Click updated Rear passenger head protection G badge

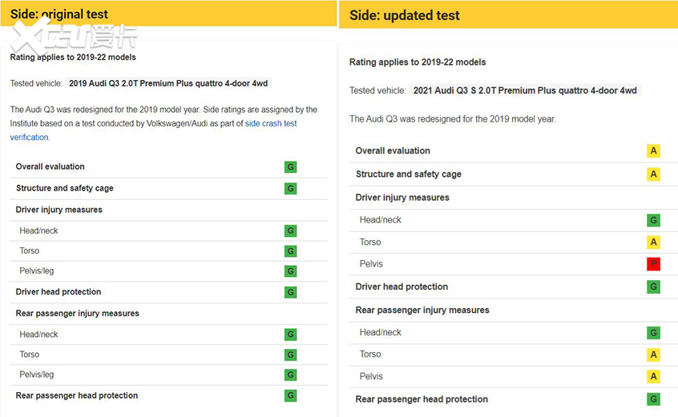[653, 399]
